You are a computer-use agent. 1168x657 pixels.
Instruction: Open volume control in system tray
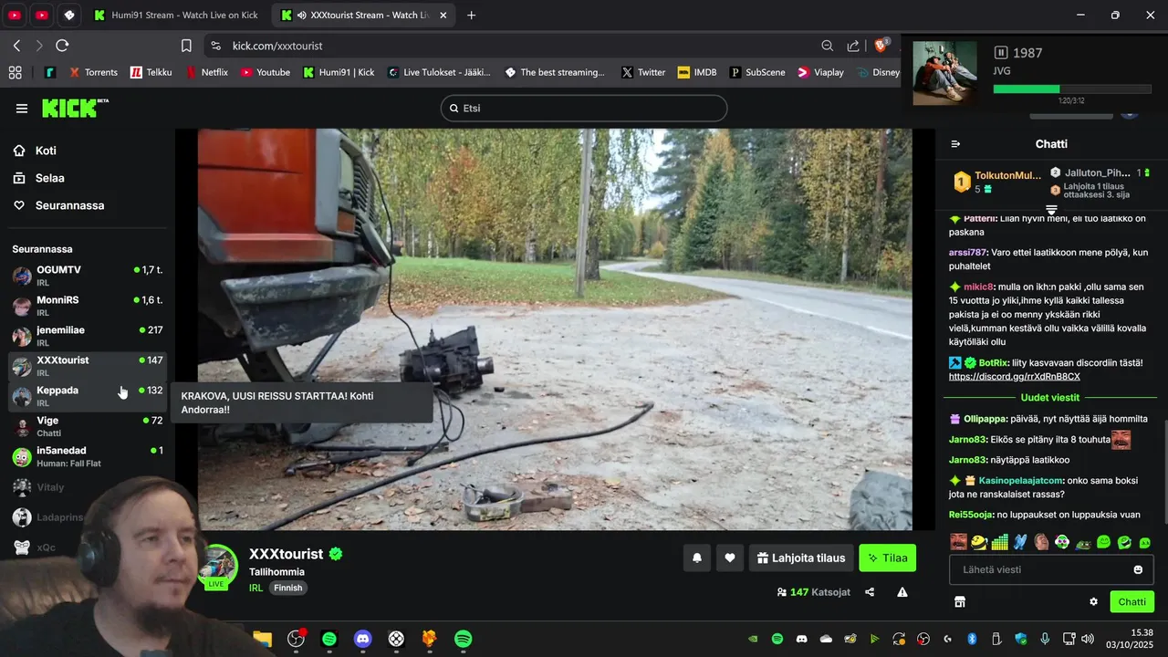pyautogui.click(x=1088, y=639)
